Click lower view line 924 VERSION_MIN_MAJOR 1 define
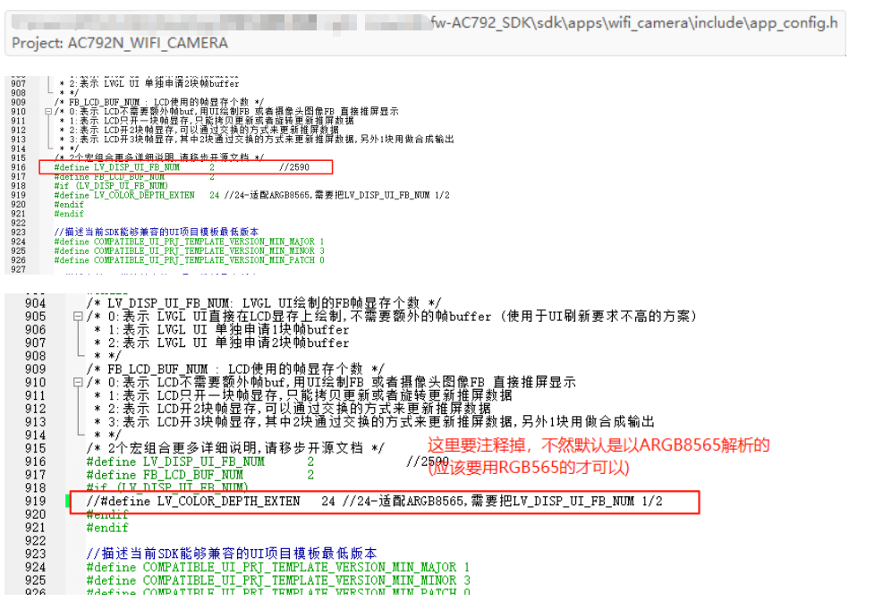This screenshot has width=883, height=601. [x=277, y=567]
